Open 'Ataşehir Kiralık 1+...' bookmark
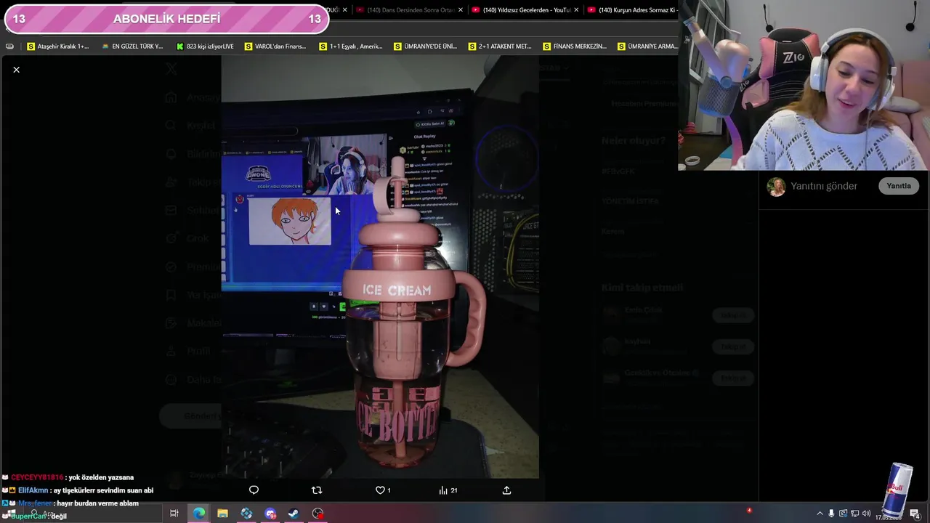 (x=57, y=46)
